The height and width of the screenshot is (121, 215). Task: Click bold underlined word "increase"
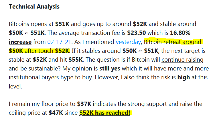click(20, 42)
